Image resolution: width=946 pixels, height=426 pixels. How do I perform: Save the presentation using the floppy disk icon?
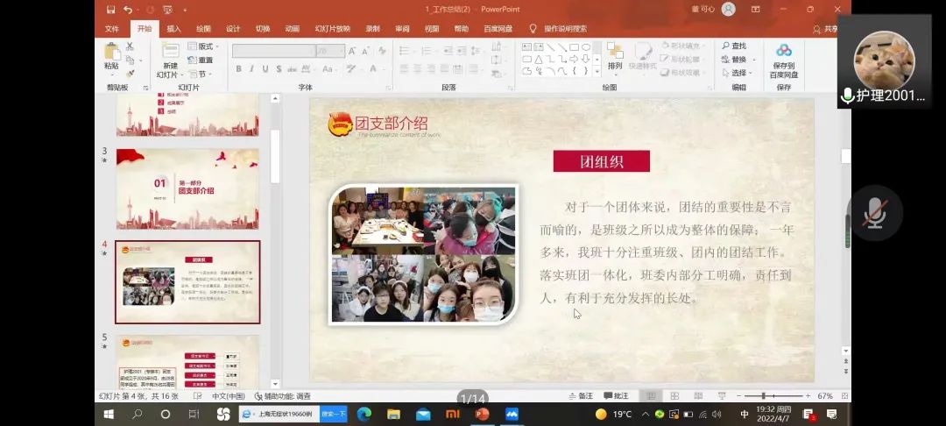point(110,10)
